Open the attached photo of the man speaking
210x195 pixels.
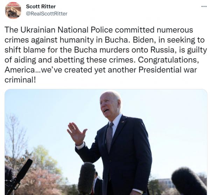point(106,142)
